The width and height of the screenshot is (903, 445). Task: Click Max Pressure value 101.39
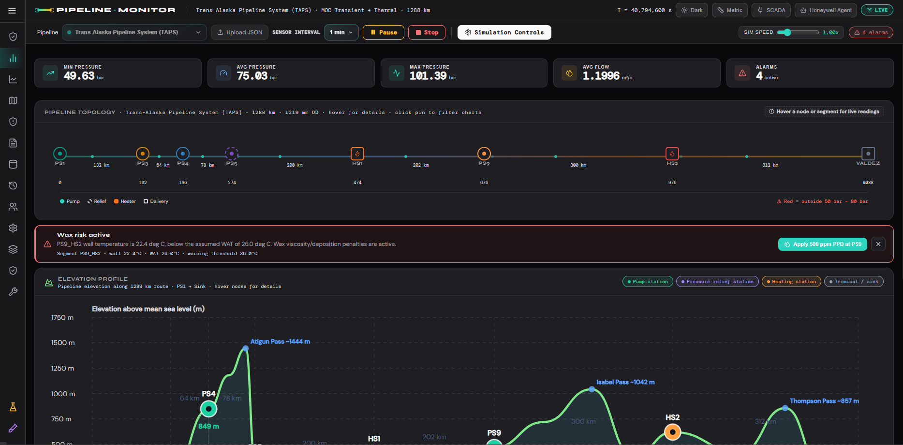pyautogui.click(x=428, y=76)
